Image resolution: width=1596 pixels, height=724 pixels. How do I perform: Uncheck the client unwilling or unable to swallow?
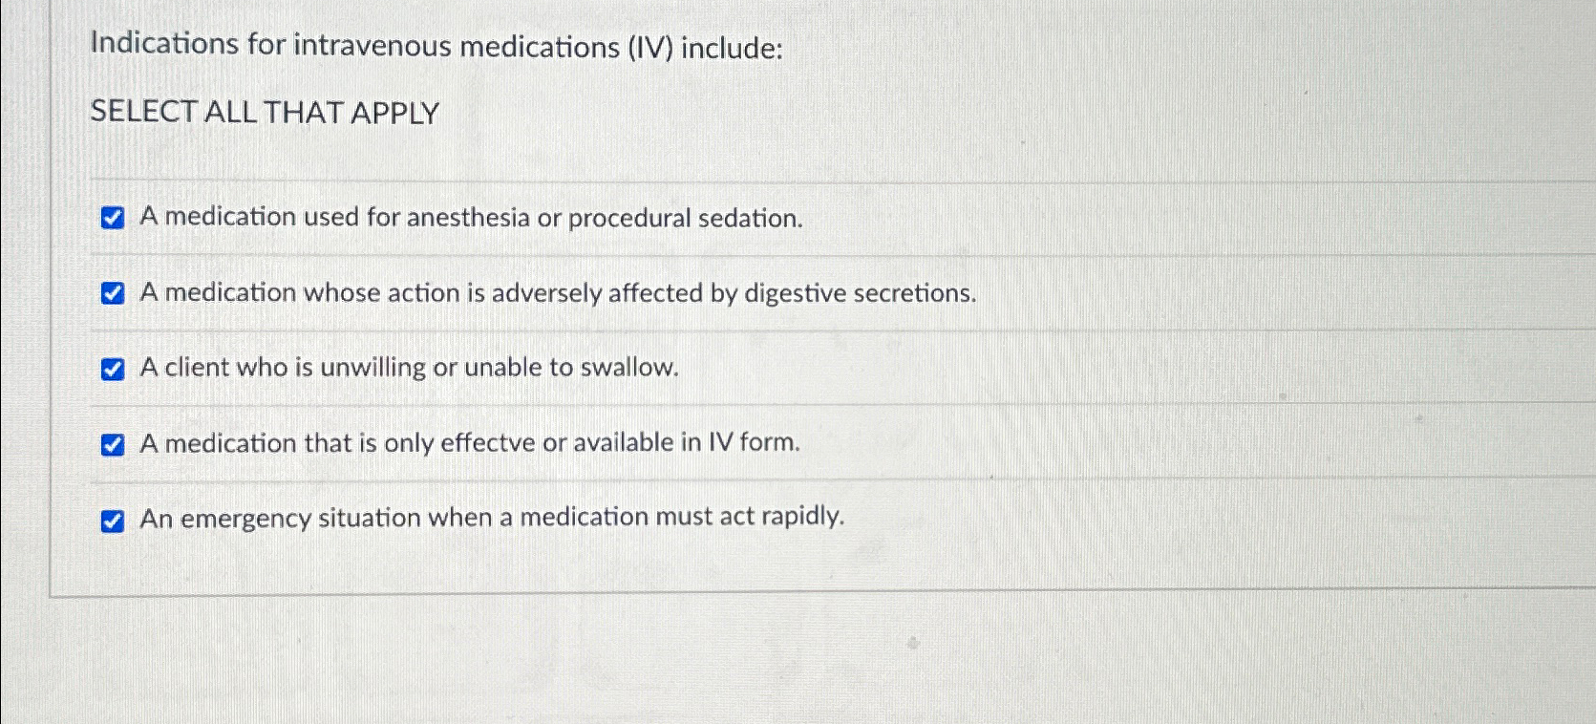pyautogui.click(x=114, y=368)
